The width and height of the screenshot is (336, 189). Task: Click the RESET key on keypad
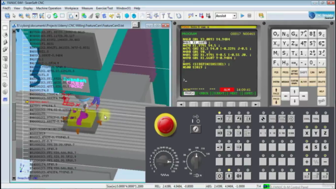pos(322,101)
